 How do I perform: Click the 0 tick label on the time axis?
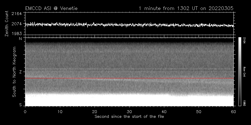click(25, 112)
